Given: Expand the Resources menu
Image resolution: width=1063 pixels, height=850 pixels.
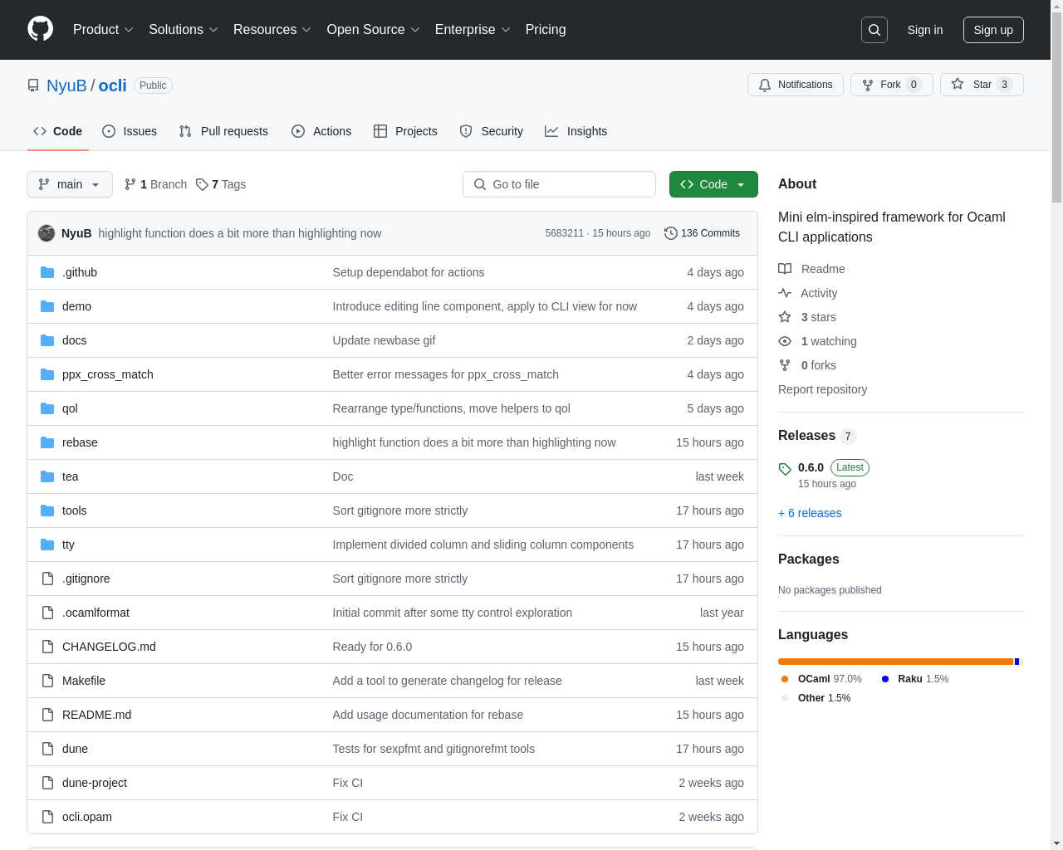Looking at the screenshot, I should 272,30.
